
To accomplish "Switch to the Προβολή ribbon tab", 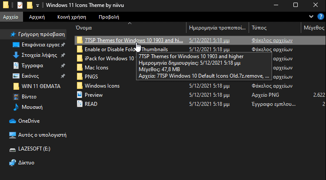I will (109, 17).
